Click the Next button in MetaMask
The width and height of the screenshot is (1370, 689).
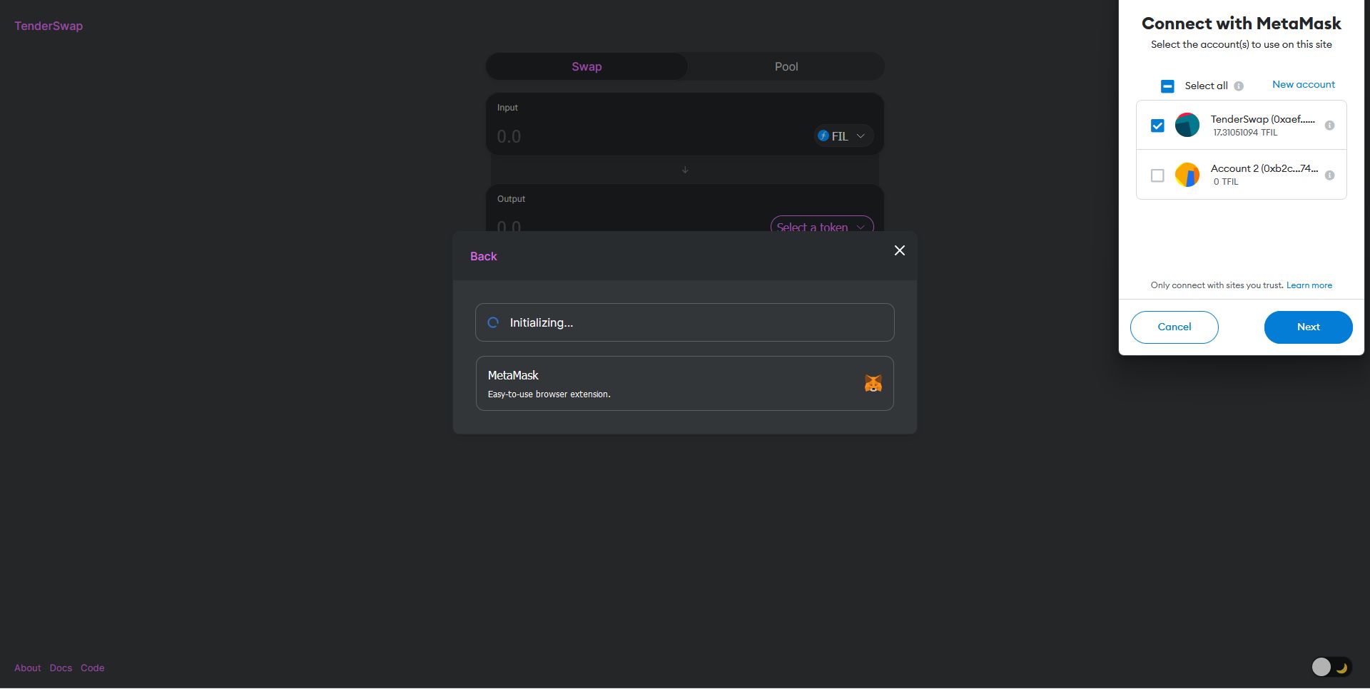tap(1308, 327)
